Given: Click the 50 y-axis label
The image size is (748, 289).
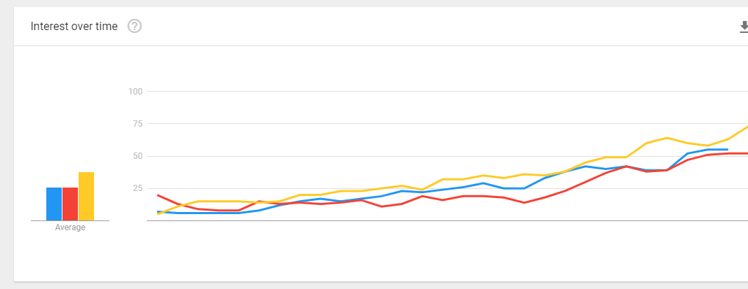Looking at the screenshot, I should pos(138,156).
